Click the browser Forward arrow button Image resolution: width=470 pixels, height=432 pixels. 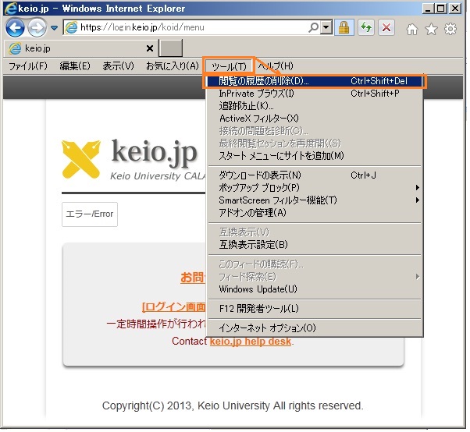[36, 28]
